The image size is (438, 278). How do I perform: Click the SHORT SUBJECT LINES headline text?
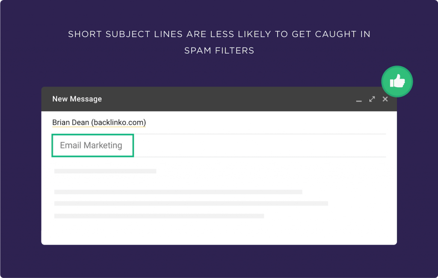[x=219, y=34]
